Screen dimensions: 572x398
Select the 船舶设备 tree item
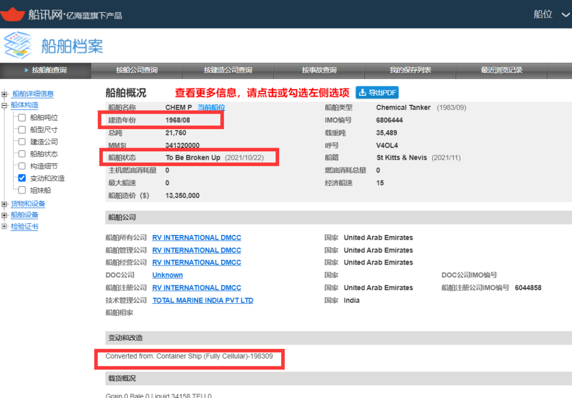[24, 215]
